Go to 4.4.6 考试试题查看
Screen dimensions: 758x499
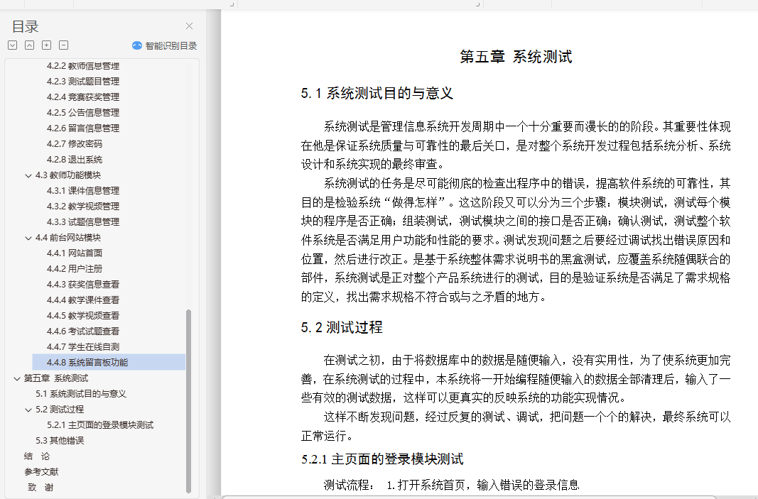tap(83, 331)
